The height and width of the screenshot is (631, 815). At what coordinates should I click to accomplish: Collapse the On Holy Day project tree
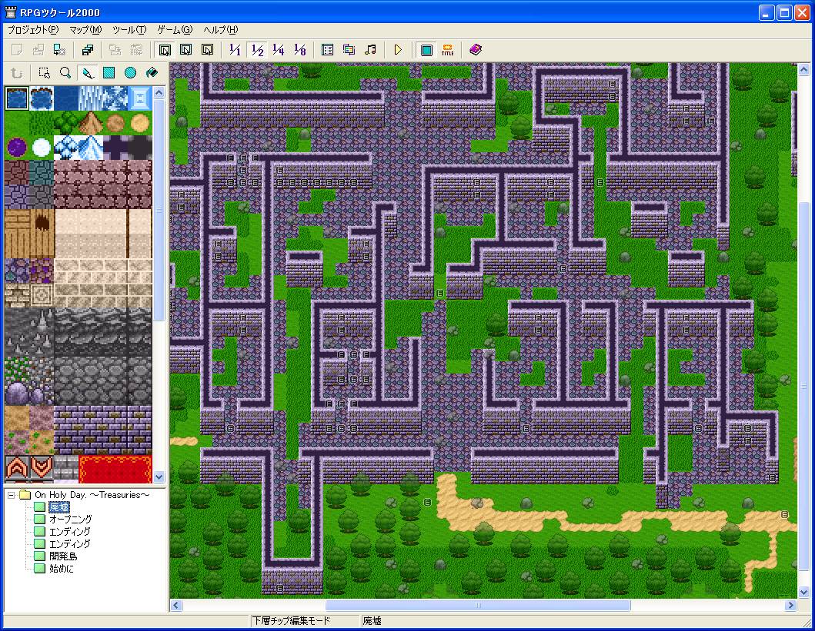(11, 495)
